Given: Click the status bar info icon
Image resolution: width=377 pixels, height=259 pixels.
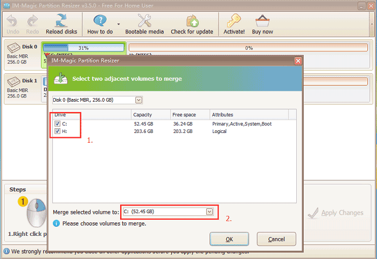Looking at the screenshot, I should click(6, 251).
